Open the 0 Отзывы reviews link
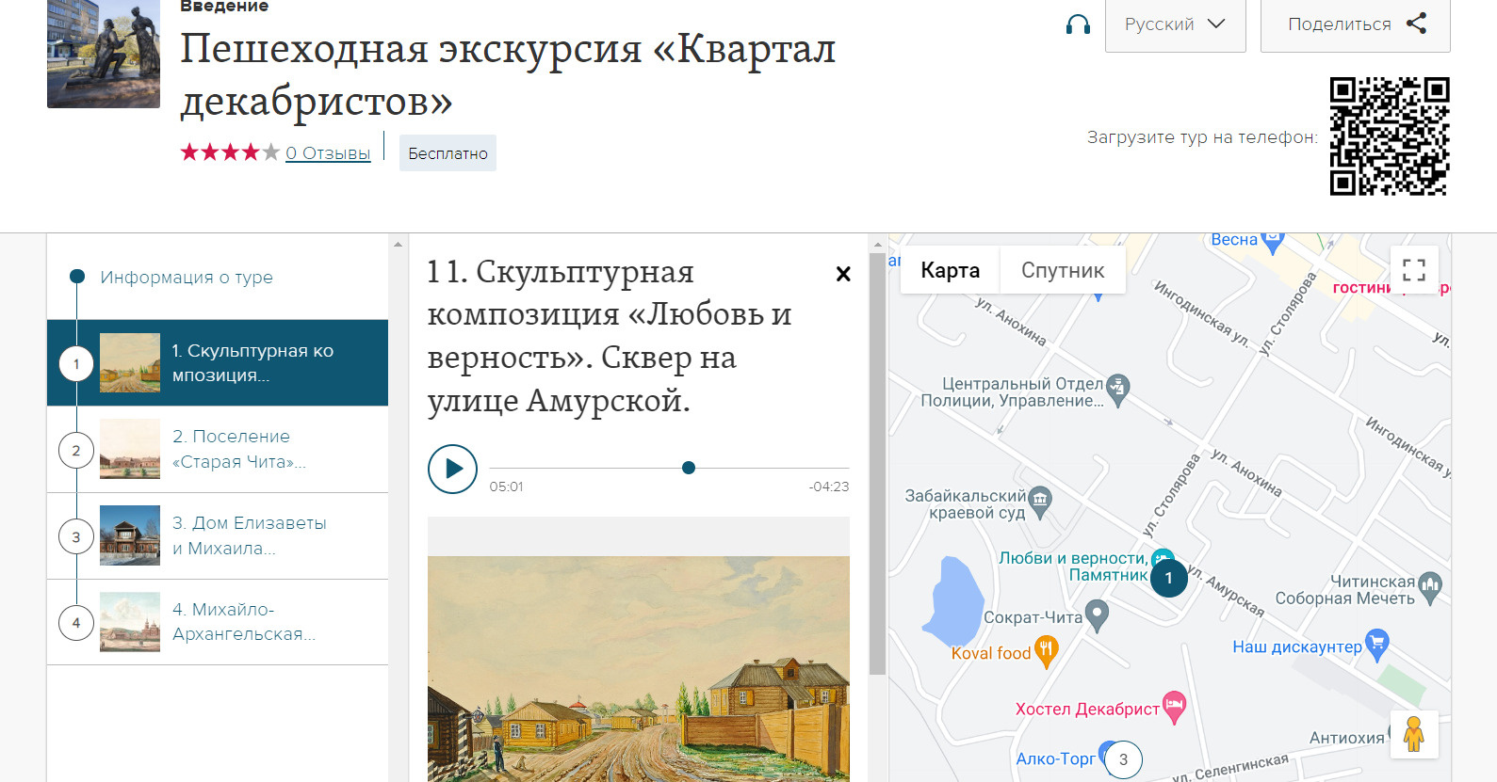The height and width of the screenshot is (782, 1497). (328, 152)
